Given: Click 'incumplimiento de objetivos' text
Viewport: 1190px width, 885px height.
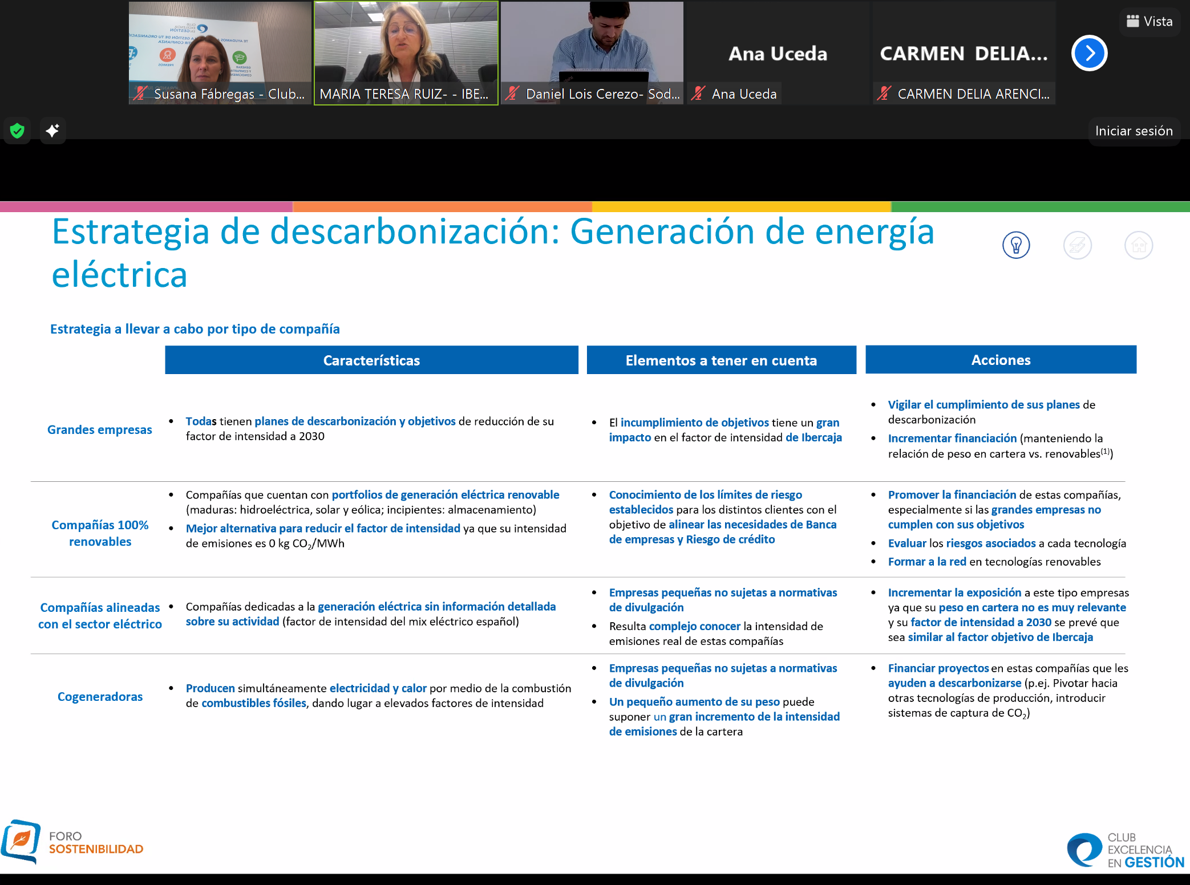Looking at the screenshot, I should click(x=695, y=423).
